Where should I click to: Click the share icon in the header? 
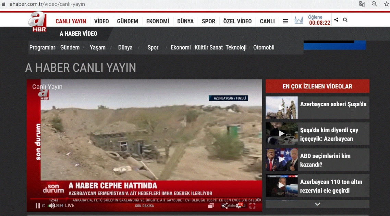[x=336, y=20]
